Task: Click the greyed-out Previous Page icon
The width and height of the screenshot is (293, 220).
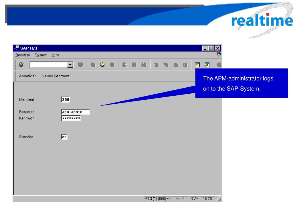Action: tap(166, 65)
